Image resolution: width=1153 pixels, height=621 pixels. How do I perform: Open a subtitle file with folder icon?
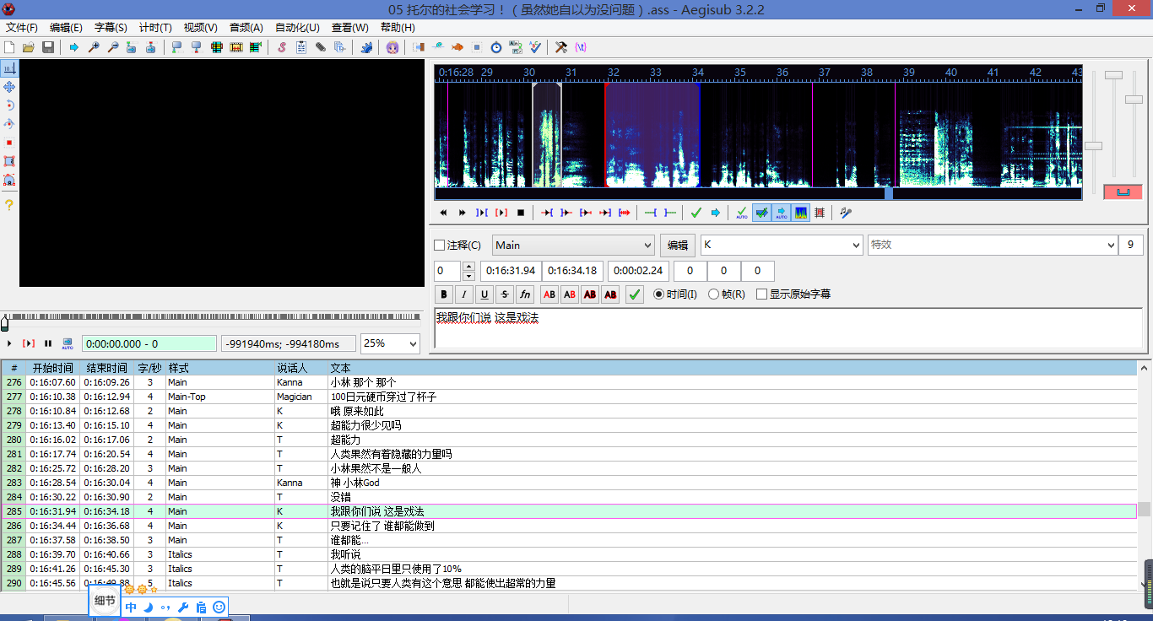pos(29,47)
